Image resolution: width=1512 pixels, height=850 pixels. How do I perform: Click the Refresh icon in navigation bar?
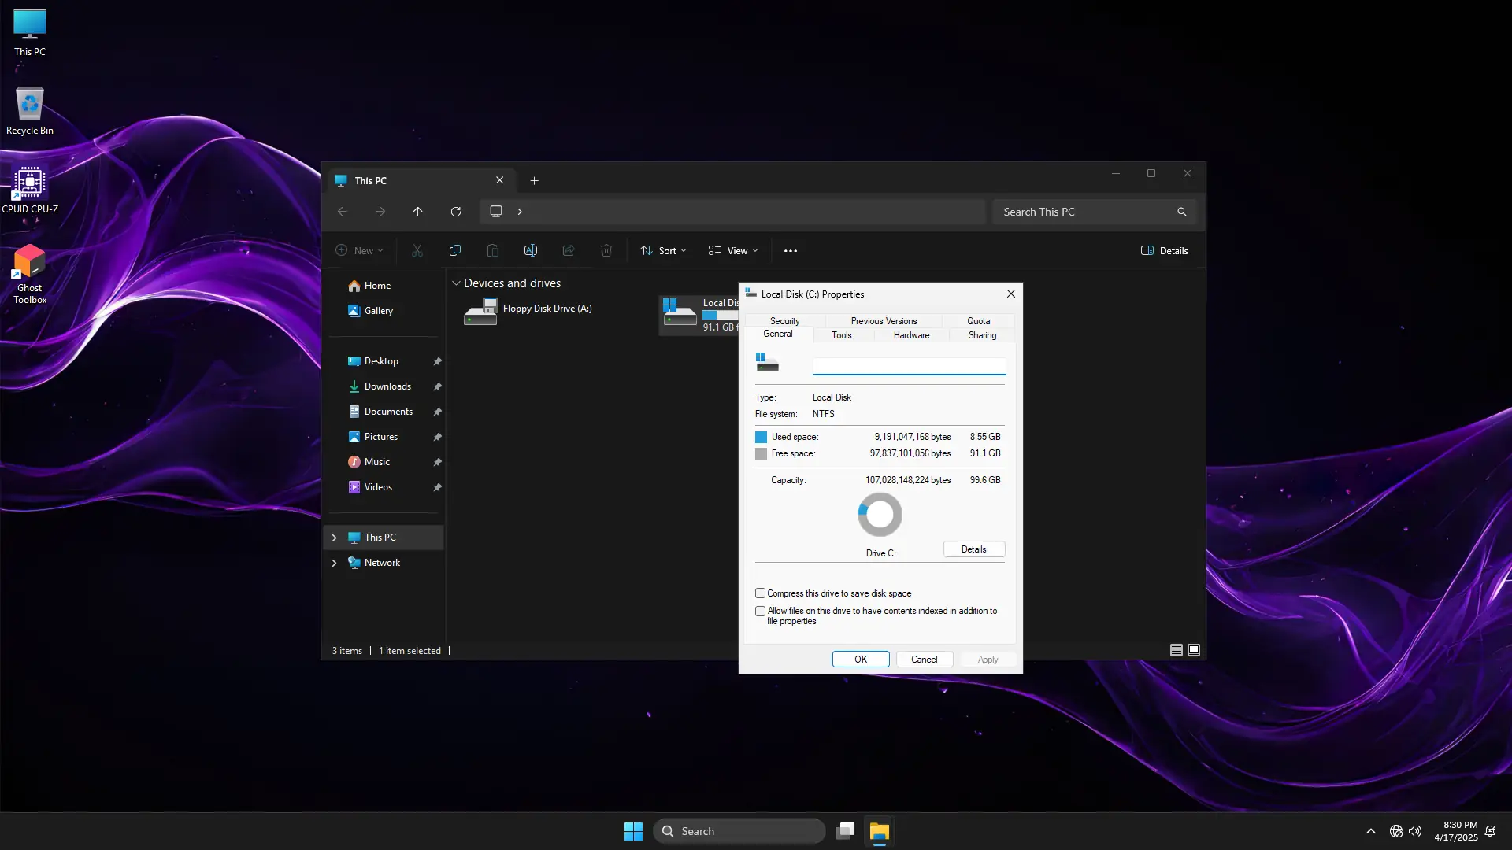click(x=455, y=212)
